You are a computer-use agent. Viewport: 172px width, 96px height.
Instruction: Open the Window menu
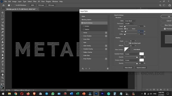tap(55, 2)
